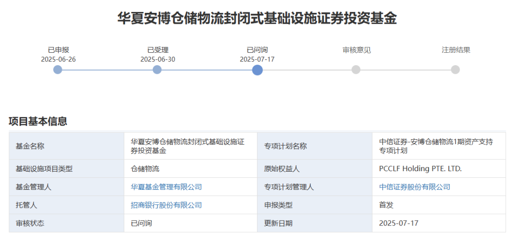Click the 项目基本信息 section heading

tap(38, 121)
